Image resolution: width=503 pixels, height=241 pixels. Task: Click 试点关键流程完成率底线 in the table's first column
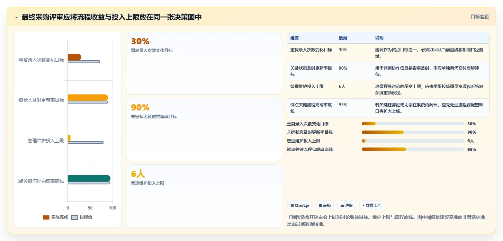pyautogui.click(x=311, y=108)
